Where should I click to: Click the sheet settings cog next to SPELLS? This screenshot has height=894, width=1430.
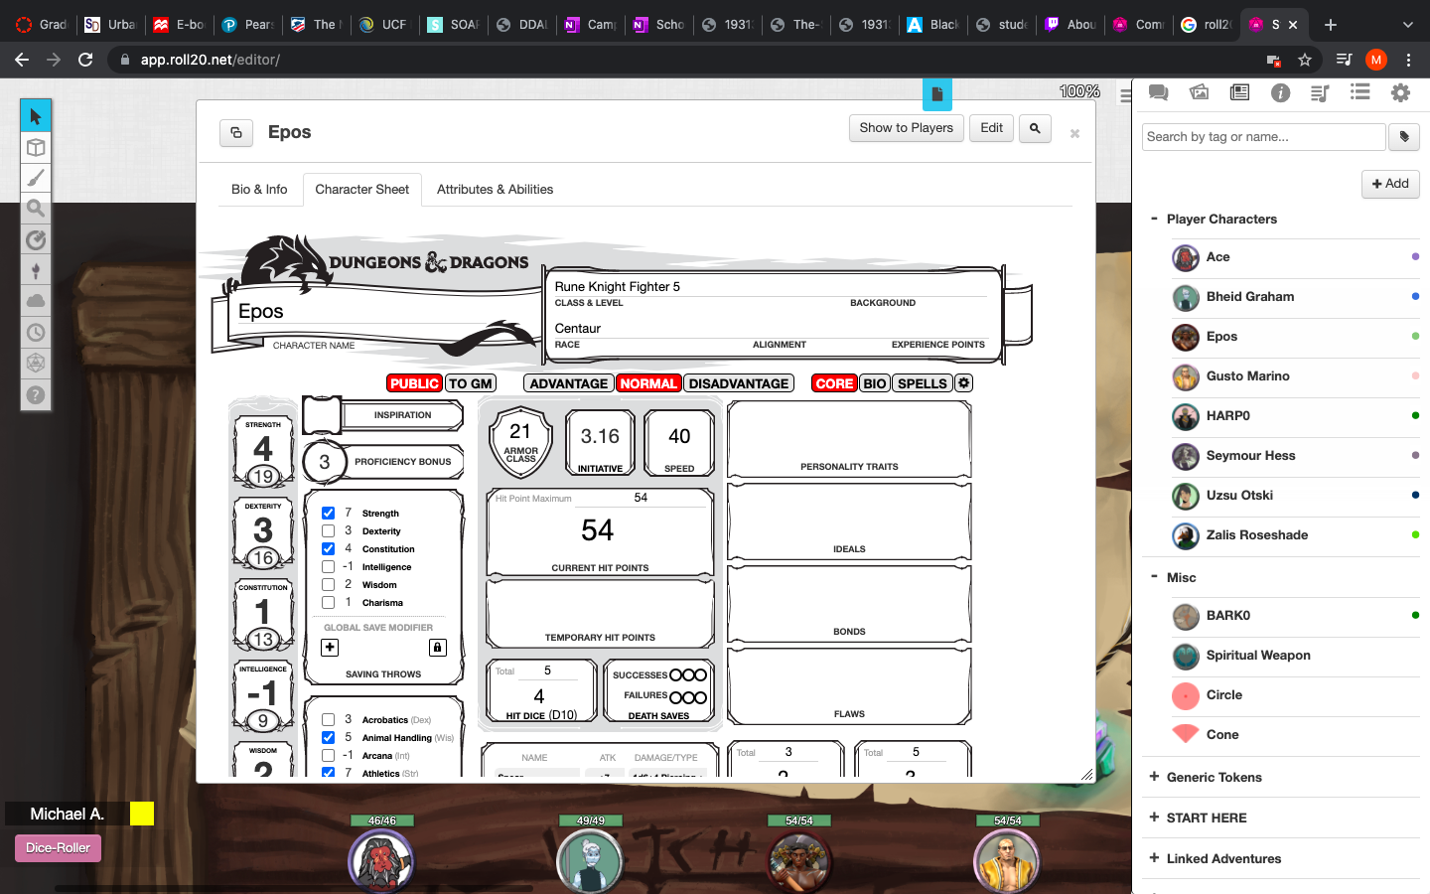click(963, 383)
